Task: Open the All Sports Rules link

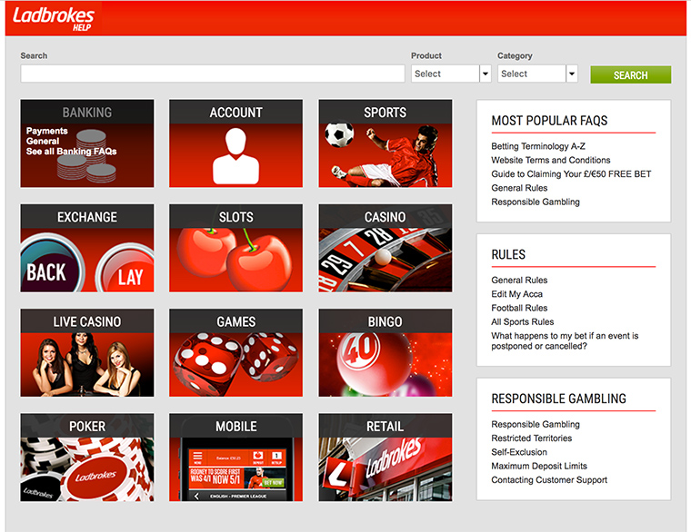Action: (x=523, y=322)
